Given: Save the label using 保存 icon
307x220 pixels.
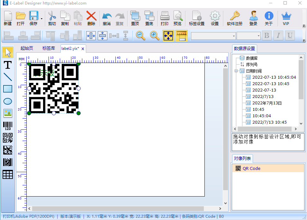Looking at the screenshot, I should pos(33,18).
